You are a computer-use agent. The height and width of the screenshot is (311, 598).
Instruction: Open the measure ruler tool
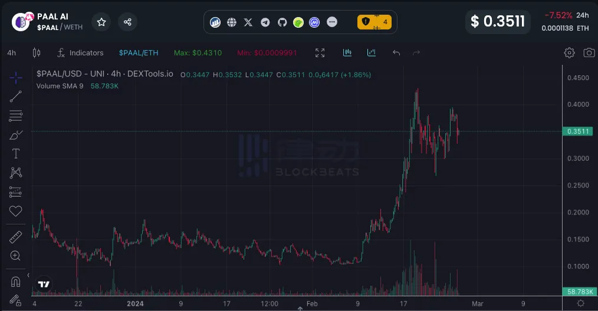point(16,237)
